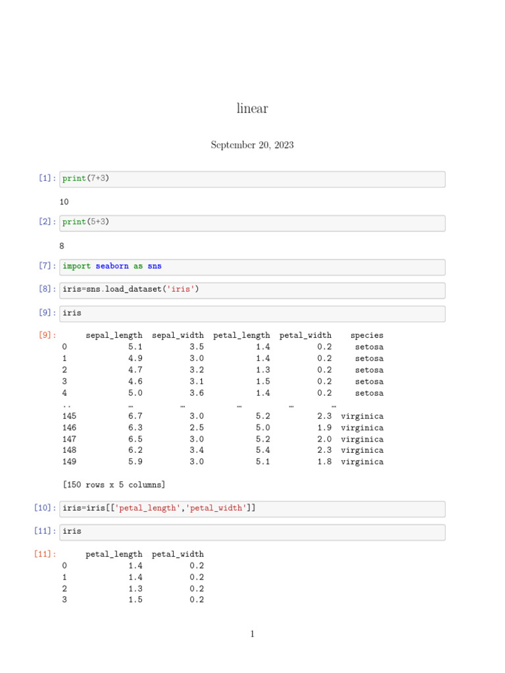Click the date 'September 20, 2023'
505x673 pixels.
[x=252, y=145]
